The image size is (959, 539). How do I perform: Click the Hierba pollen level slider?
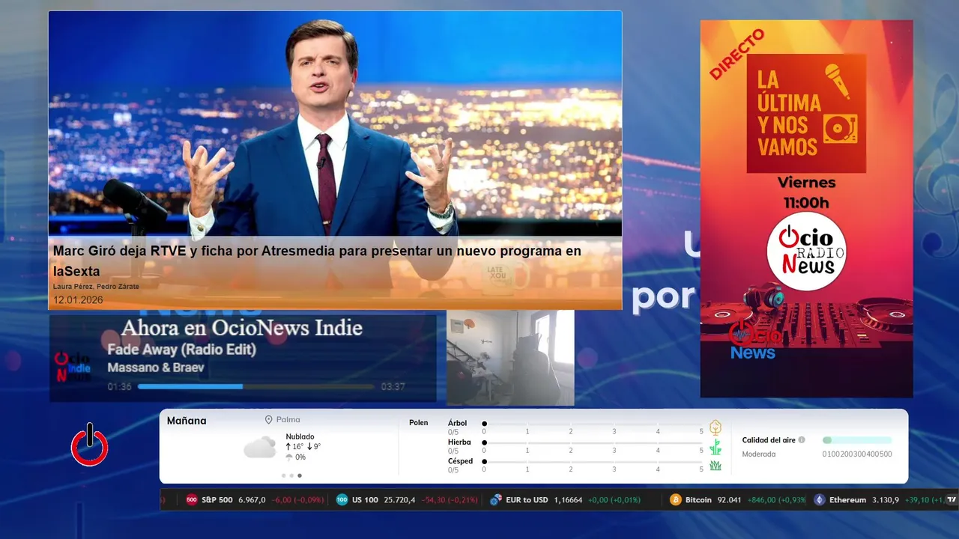[x=593, y=442]
